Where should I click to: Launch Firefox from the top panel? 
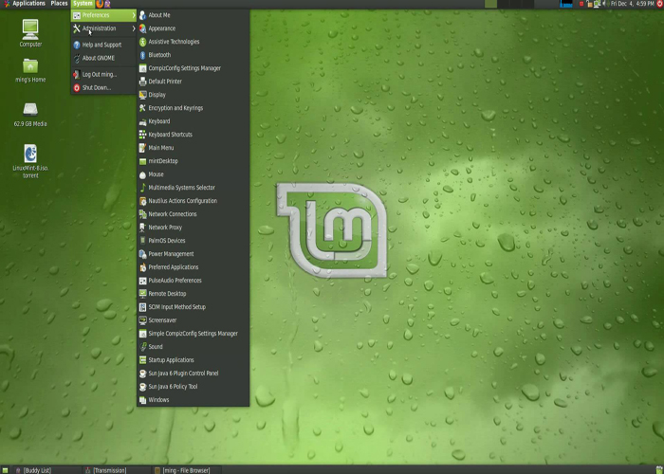pos(100,4)
